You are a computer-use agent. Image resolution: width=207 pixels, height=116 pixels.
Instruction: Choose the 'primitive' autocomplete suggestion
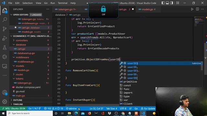[160, 82]
